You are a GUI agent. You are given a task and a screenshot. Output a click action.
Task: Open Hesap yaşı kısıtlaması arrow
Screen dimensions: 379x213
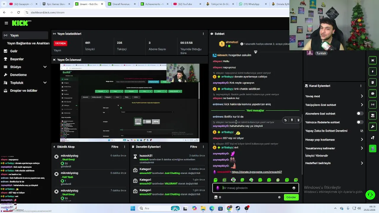click(362, 140)
